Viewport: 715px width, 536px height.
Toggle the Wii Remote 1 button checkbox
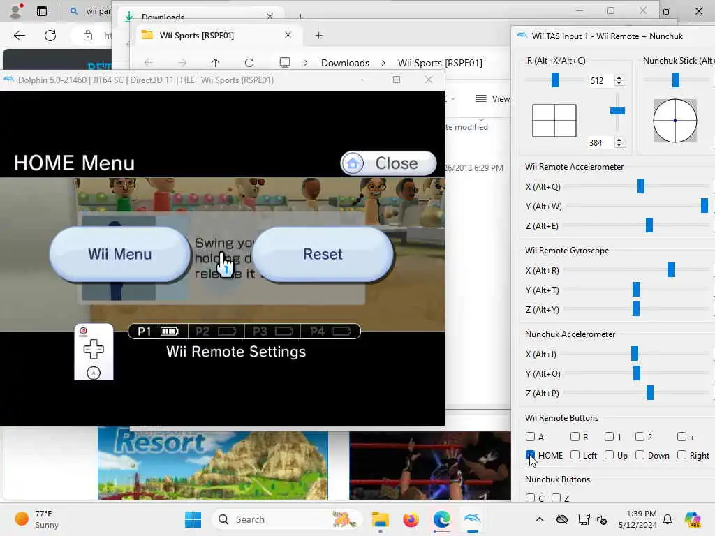(x=609, y=437)
